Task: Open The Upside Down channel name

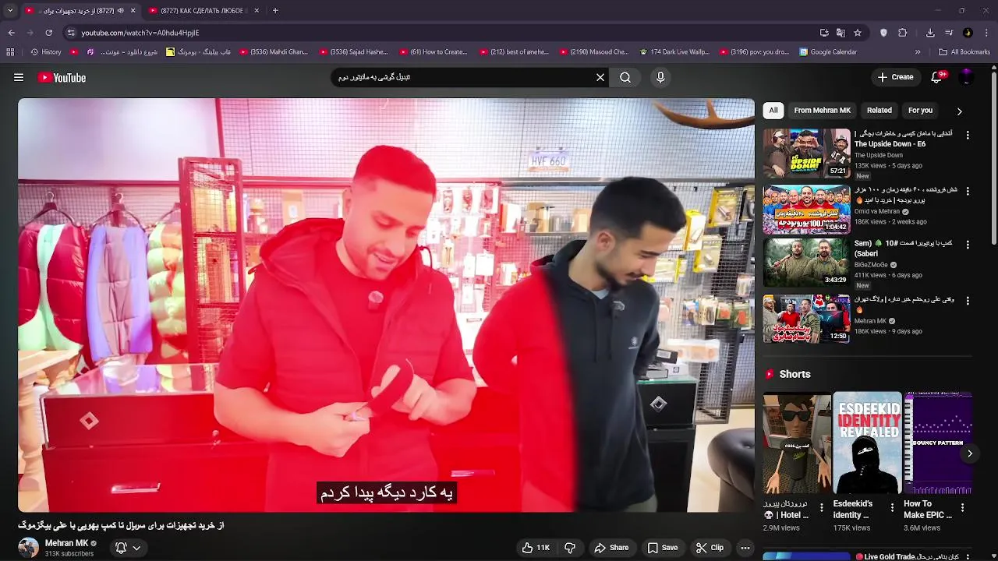Action: tap(878, 155)
